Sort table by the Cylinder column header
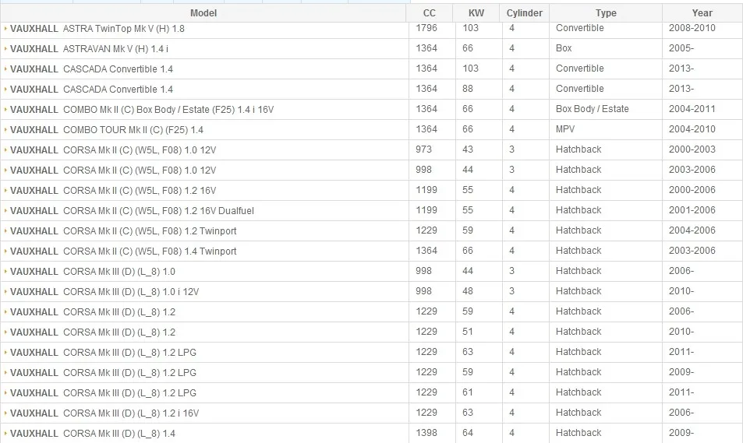 pos(524,13)
